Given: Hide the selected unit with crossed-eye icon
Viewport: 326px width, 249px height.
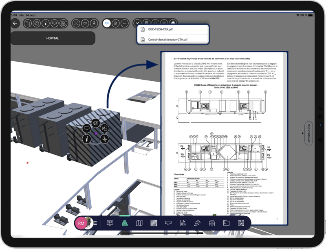Looking at the screenshot, I should (95, 123).
